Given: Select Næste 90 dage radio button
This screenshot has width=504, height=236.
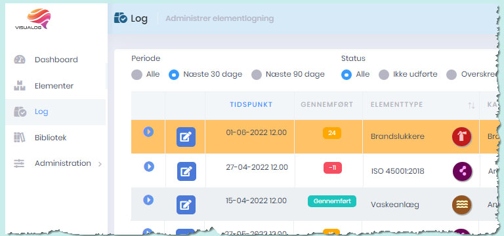Looking at the screenshot, I should click(x=257, y=75).
